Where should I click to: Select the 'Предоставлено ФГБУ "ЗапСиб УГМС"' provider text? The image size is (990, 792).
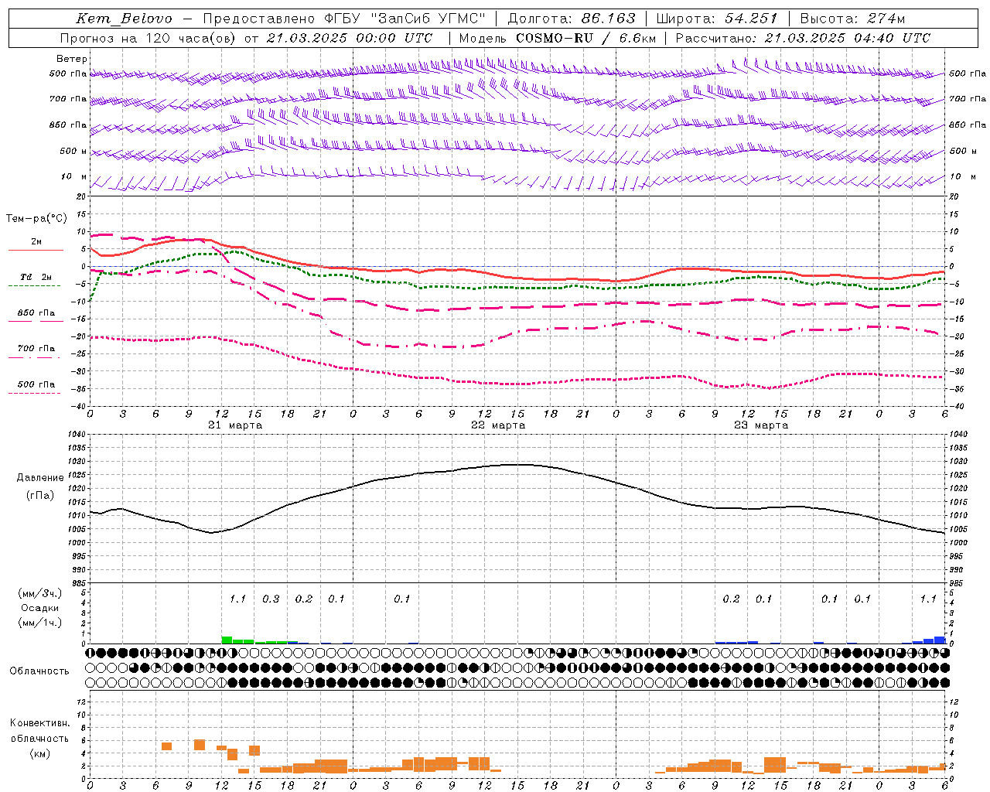[344, 19]
